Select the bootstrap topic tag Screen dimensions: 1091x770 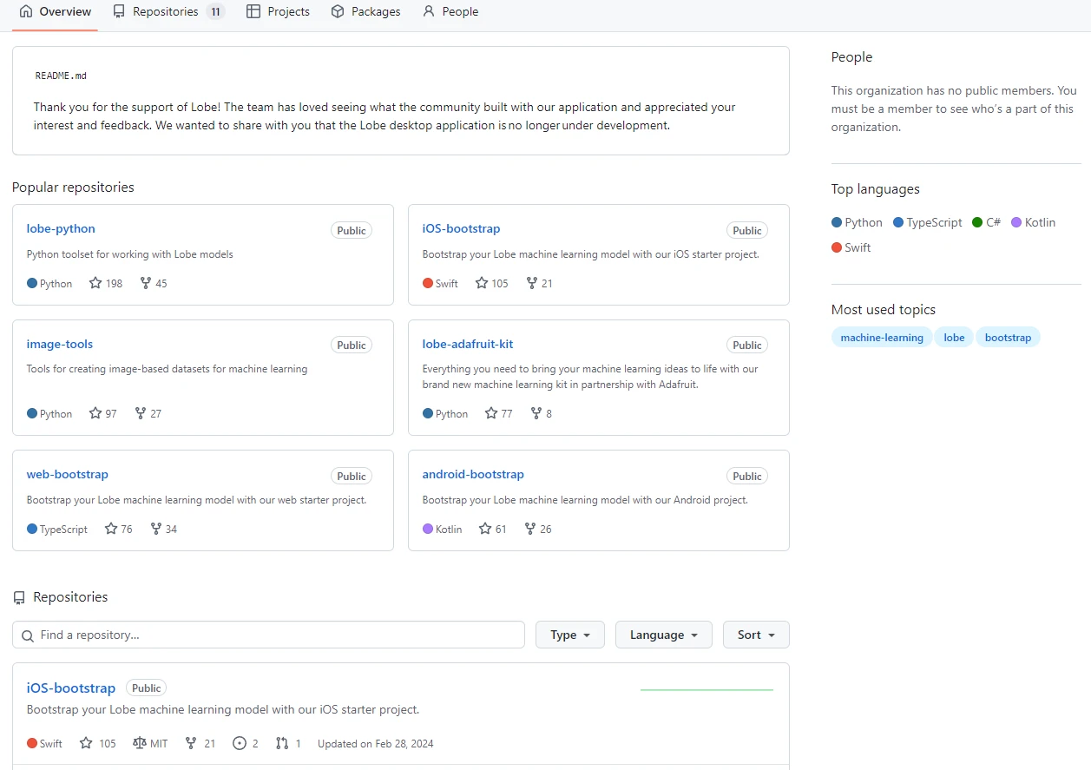1007,338
